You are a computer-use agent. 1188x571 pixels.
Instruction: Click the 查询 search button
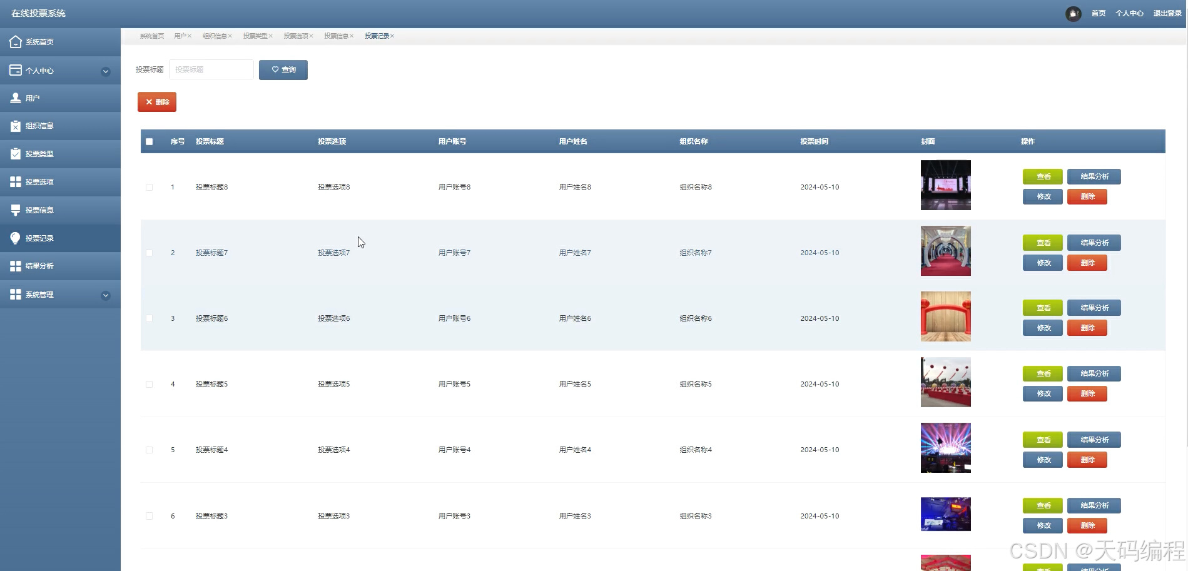point(283,69)
